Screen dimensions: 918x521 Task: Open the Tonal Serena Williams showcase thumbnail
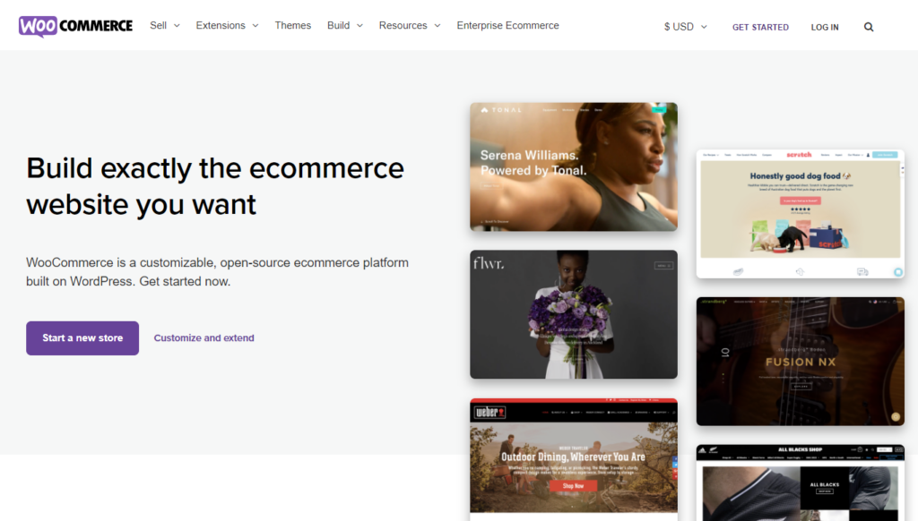click(x=574, y=167)
